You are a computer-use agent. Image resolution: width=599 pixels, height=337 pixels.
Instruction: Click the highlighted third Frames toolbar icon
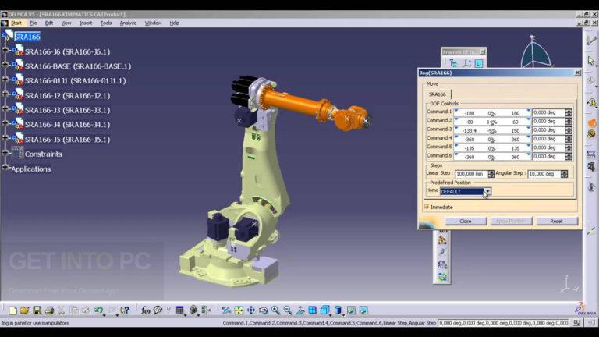479,63
